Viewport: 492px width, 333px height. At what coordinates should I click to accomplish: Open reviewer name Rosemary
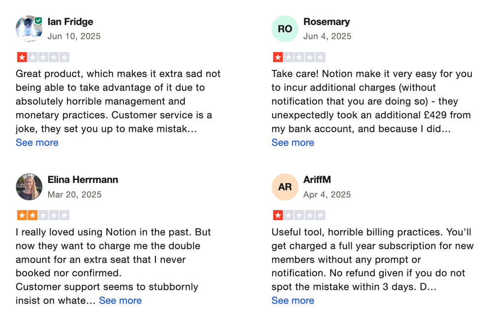click(x=327, y=22)
